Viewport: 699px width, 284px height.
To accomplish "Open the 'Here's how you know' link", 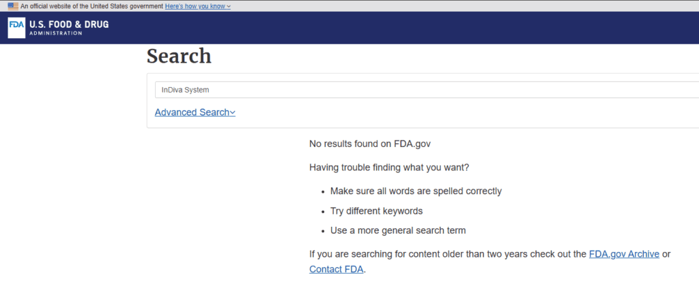I will 195,6.
